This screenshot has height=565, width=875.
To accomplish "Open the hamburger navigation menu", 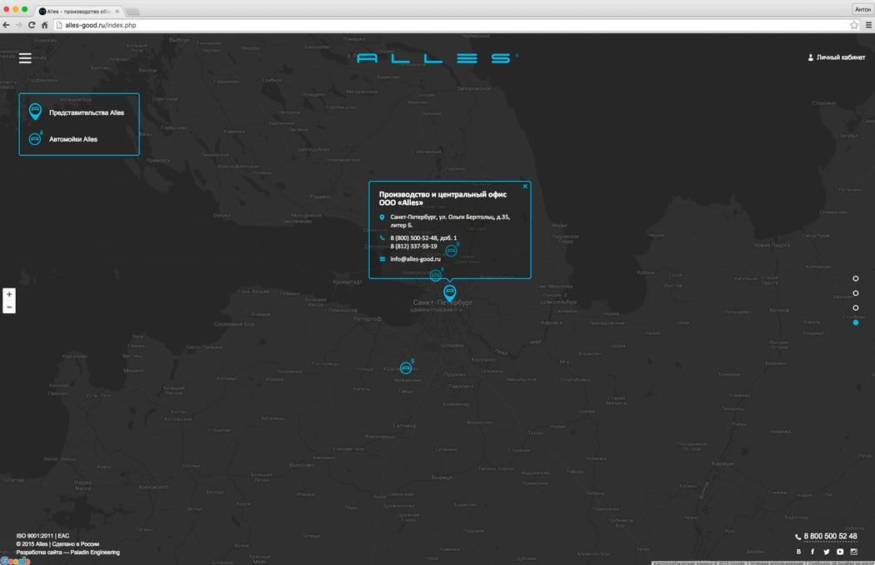I will [x=25, y=58].
